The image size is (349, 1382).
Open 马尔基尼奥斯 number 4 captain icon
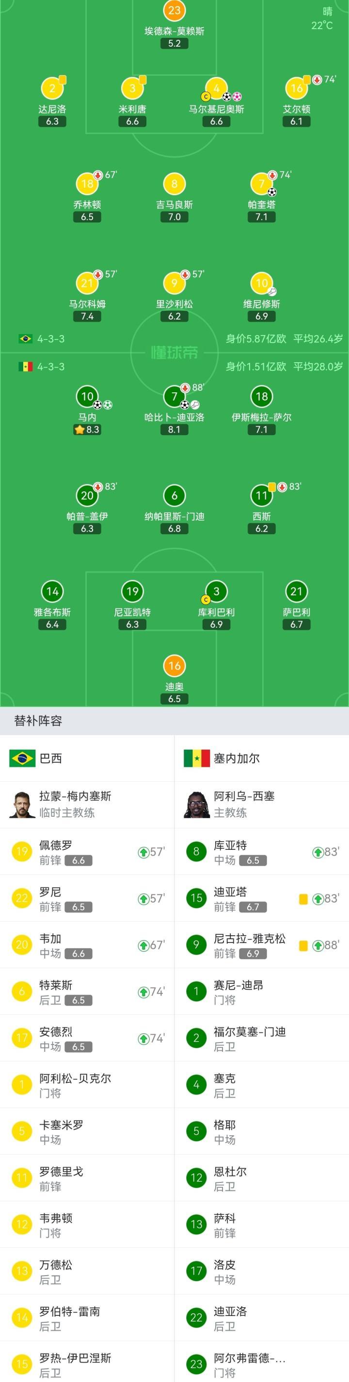coord(216,88)
